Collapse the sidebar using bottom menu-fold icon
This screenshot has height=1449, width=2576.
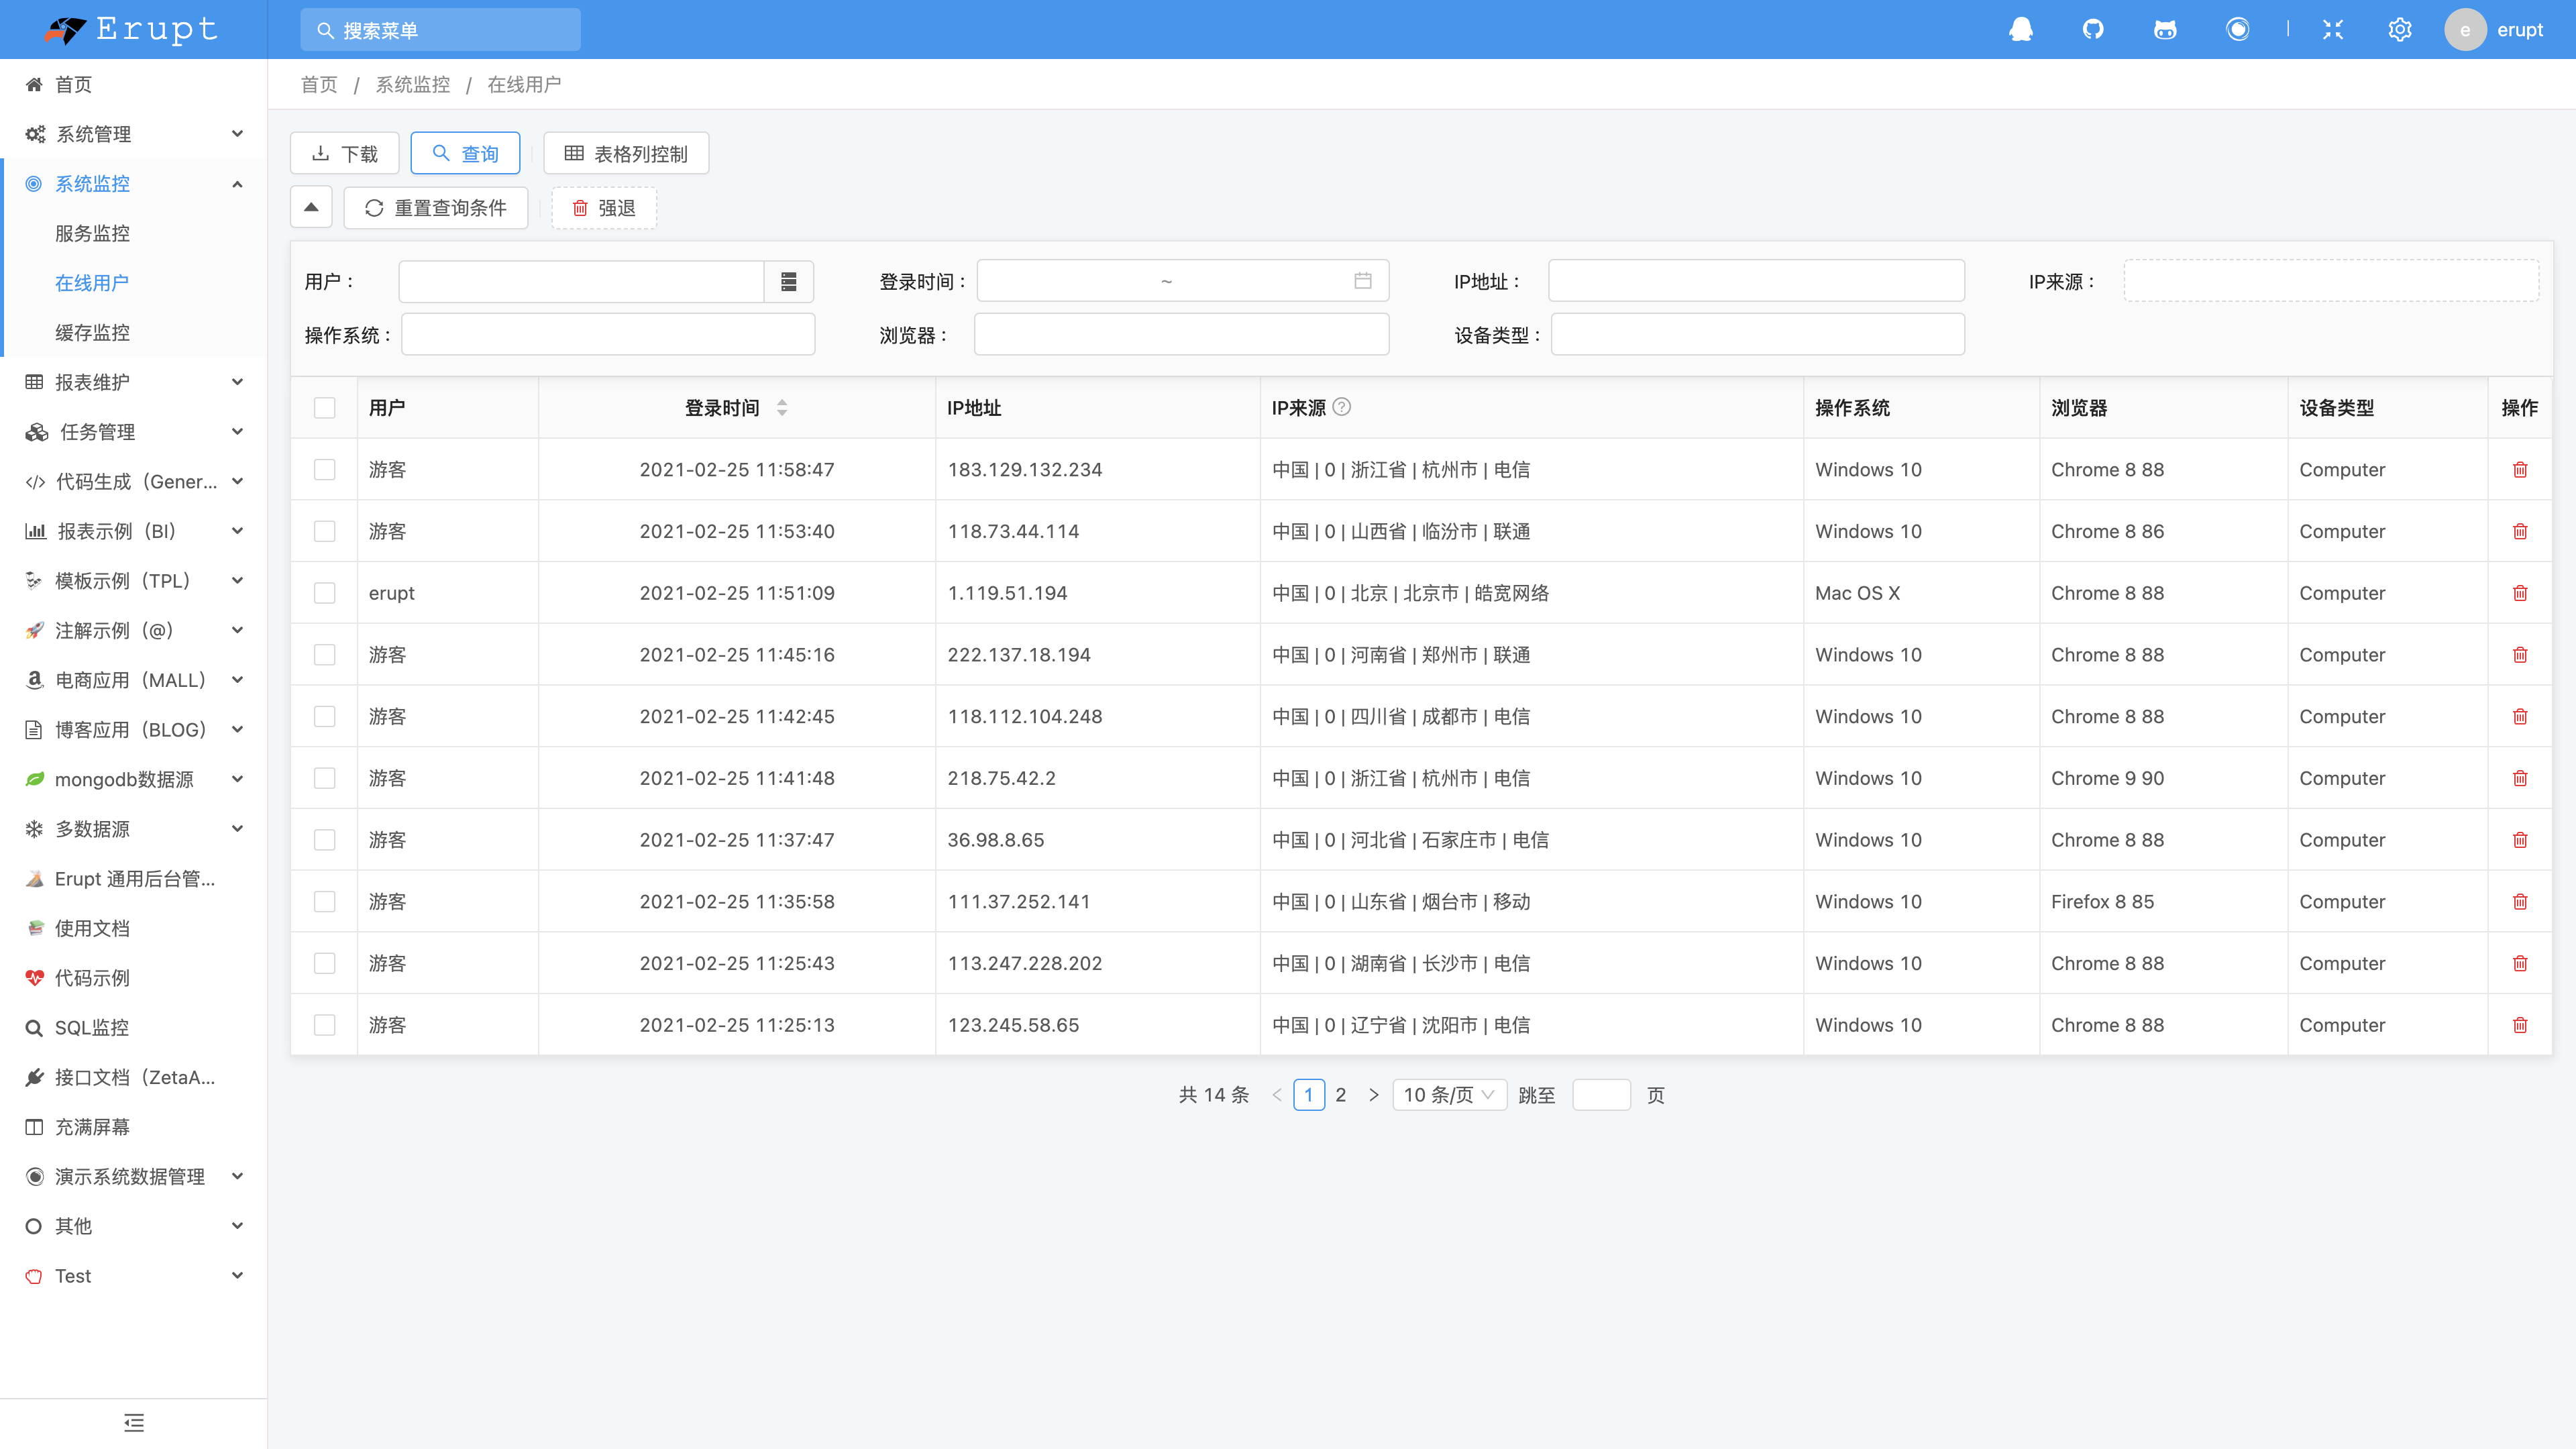point(134,1422)
